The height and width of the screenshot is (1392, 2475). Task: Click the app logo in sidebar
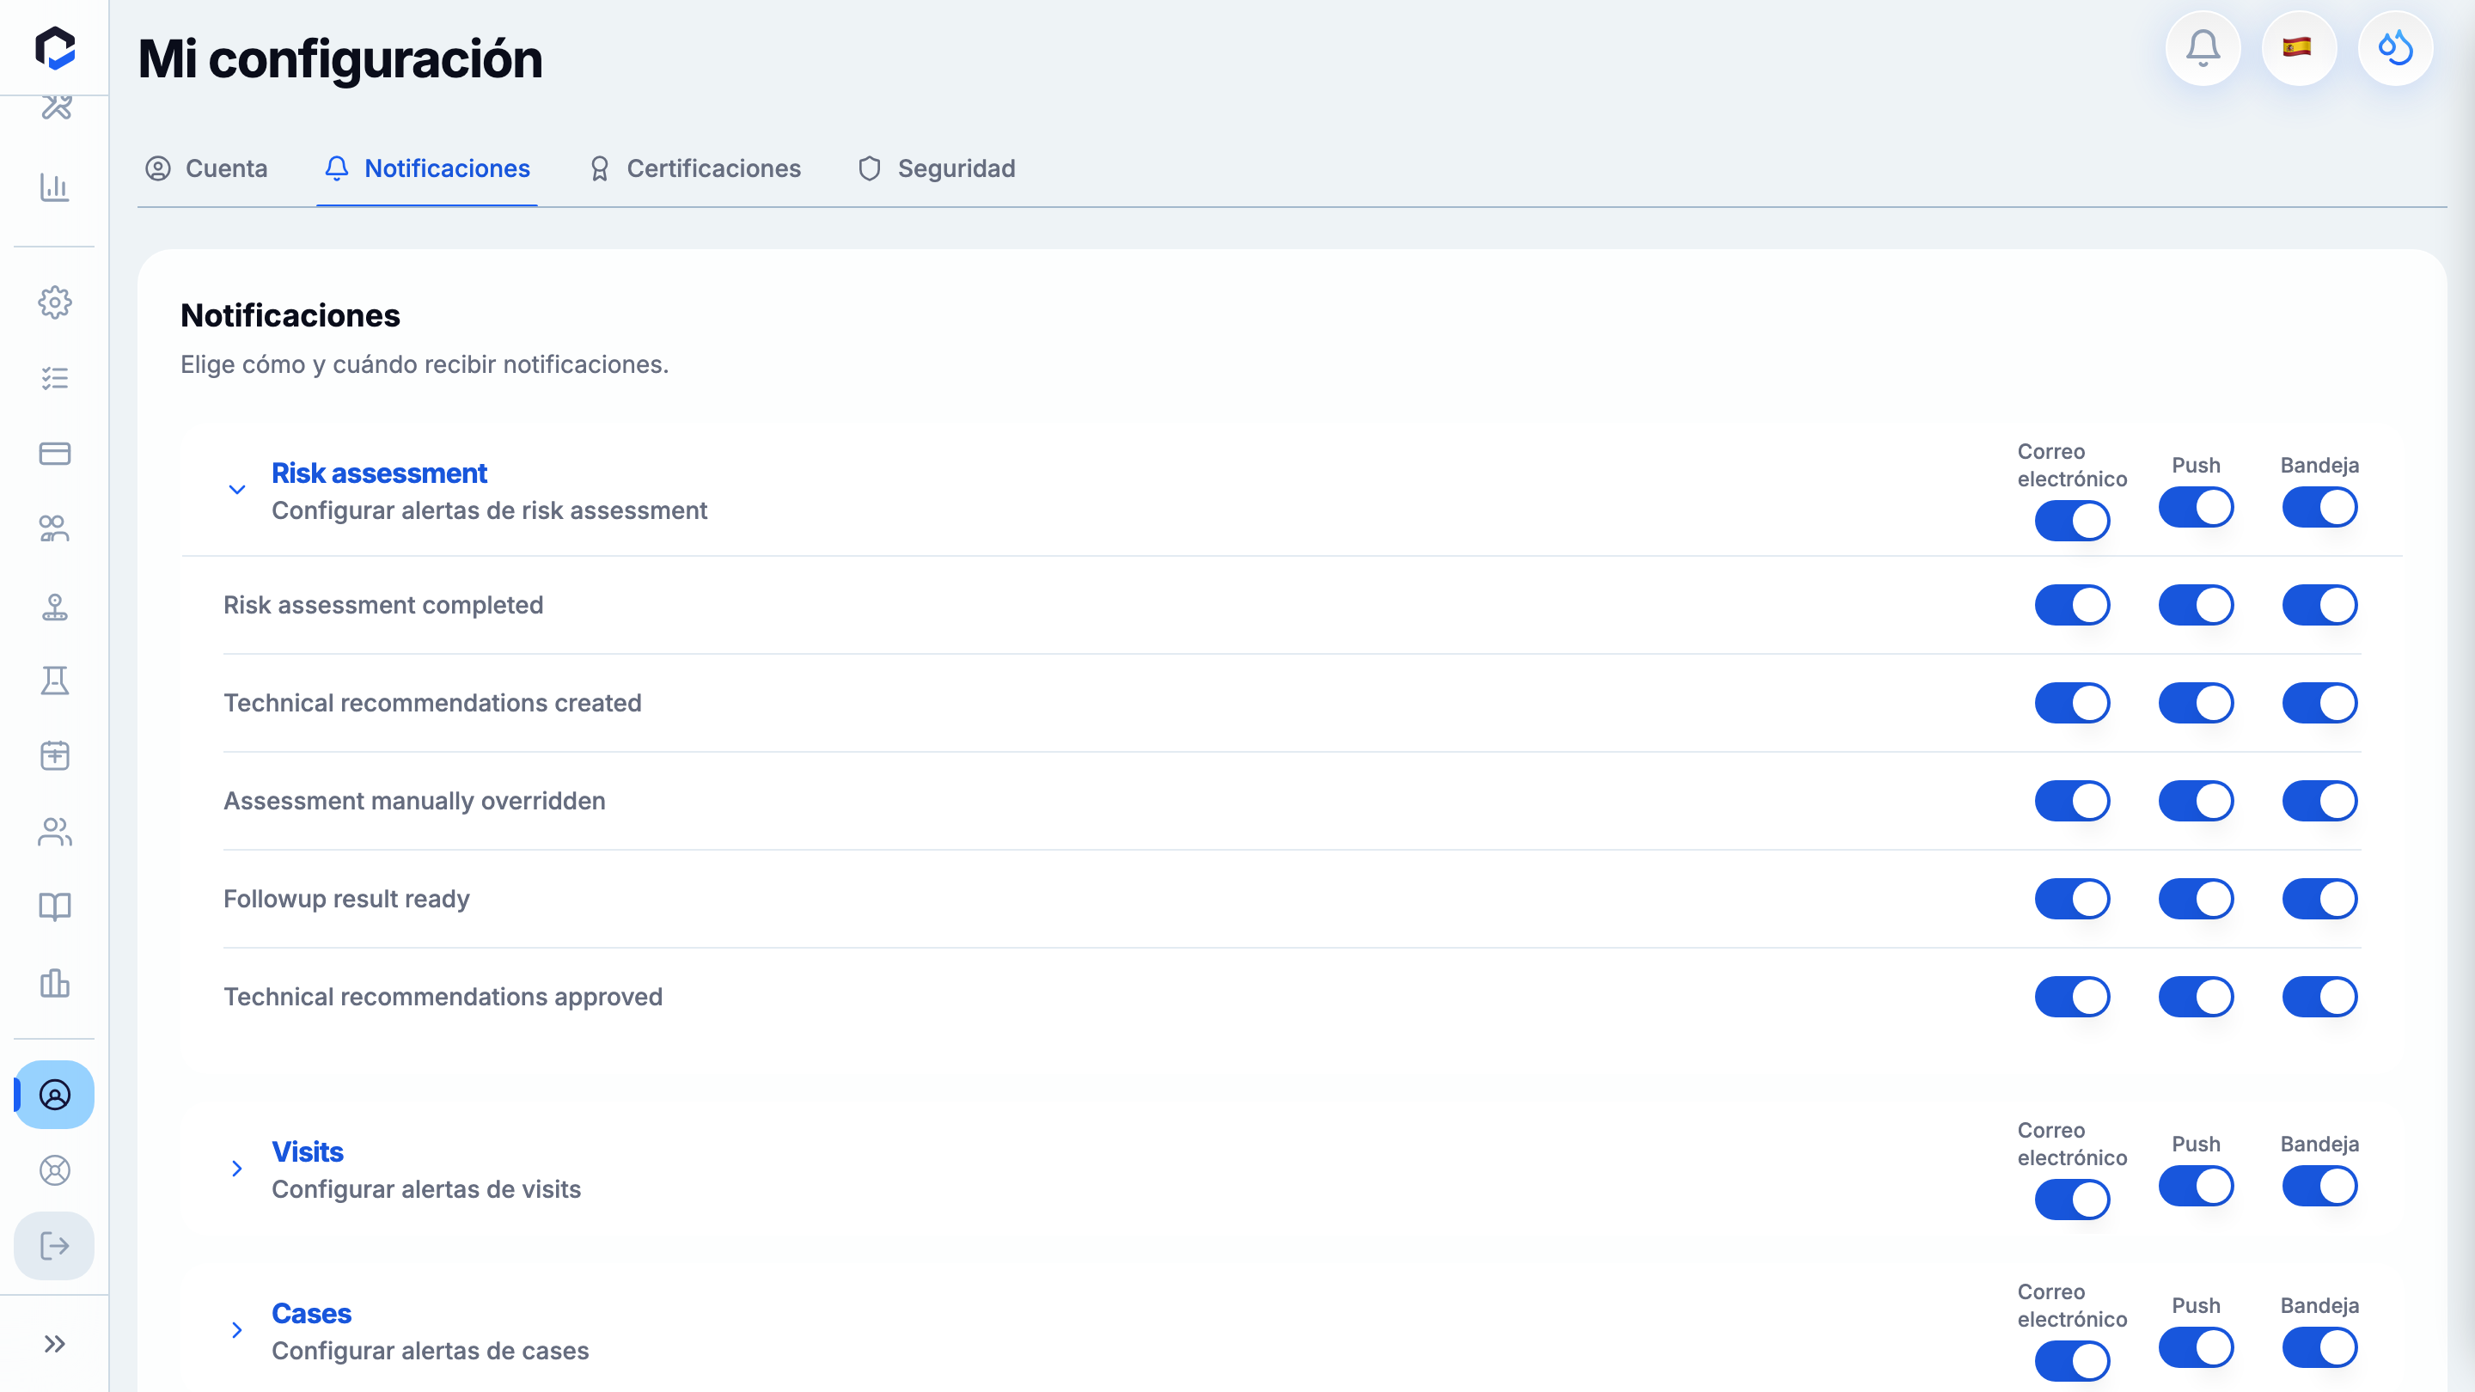tap(55, 48)
